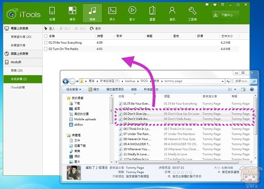The image size is (264, 189).
Task: Open the Organize dropdown menu in Explorer
Action: click(74, 89)
